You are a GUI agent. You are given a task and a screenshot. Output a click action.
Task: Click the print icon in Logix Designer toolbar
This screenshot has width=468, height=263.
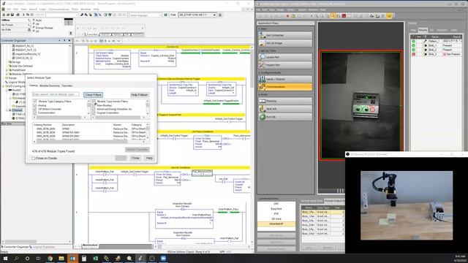(x=18, y=15)
